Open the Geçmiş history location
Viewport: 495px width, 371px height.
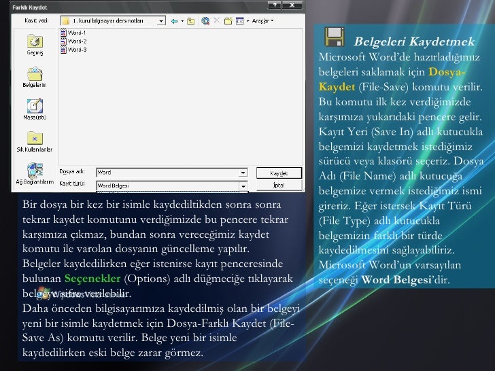[x=35, y=45]
